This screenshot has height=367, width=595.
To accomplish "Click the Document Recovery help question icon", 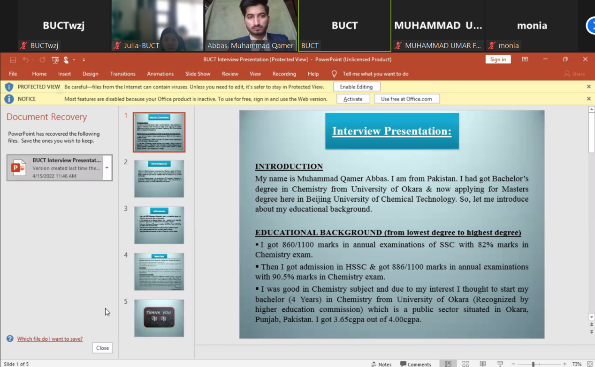I will (10, 338).
